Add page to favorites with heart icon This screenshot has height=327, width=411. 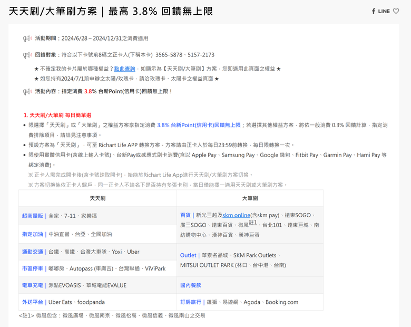pyautogui.click(x=396, y=11)
